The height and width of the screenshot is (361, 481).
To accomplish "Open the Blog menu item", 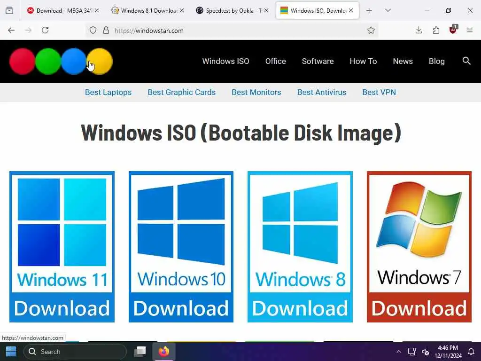I will point(436,61).
